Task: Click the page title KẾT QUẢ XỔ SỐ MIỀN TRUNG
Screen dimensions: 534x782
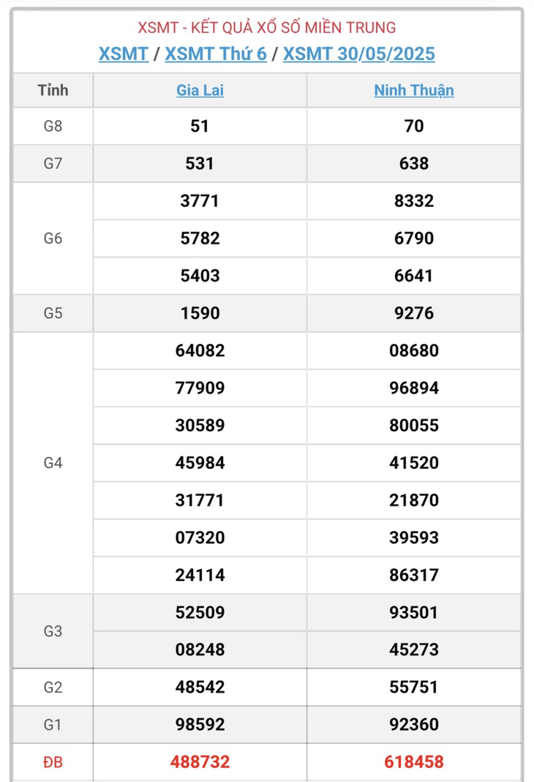Action: click(x=293, y=27)
